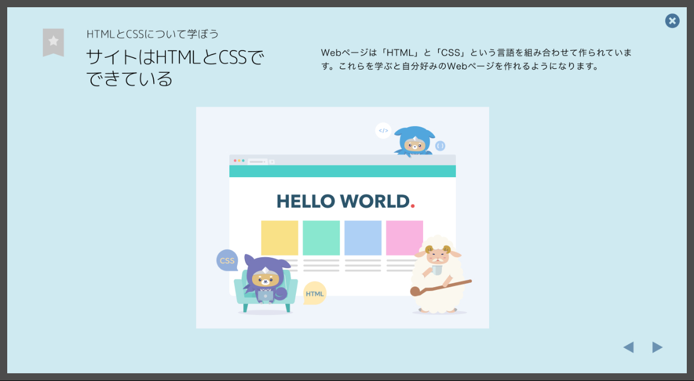The width and height of the screenshot is (694, 381).
Task: Click the curly braces bubble icon
Action: click(440, 146)
